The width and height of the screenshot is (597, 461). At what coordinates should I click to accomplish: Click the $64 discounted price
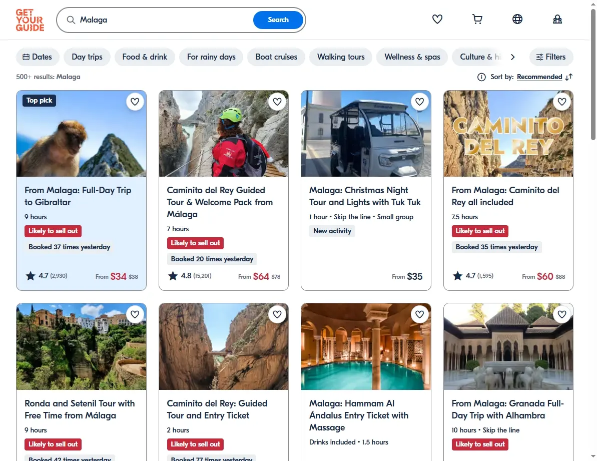(x=261, y=276)
